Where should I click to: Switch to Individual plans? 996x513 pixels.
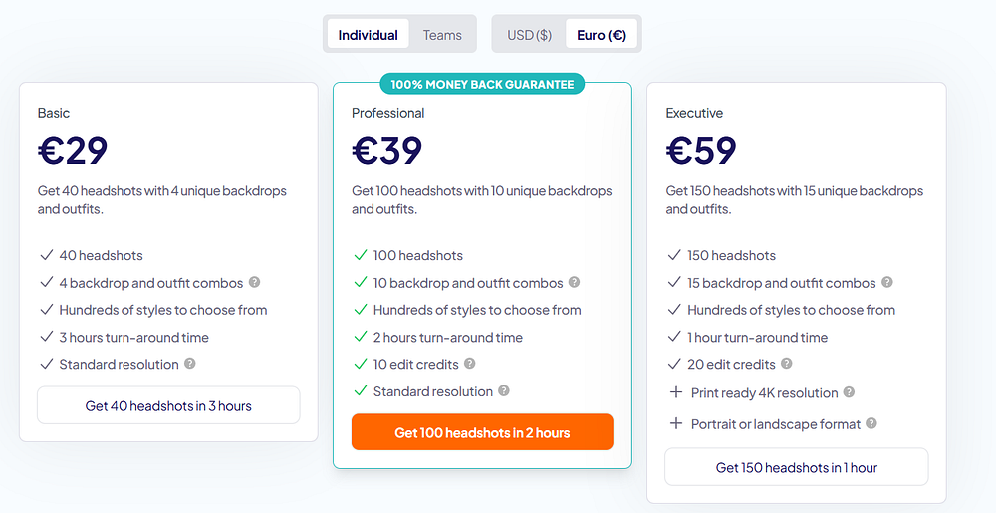pyautogui.click(x=368, y=35)
